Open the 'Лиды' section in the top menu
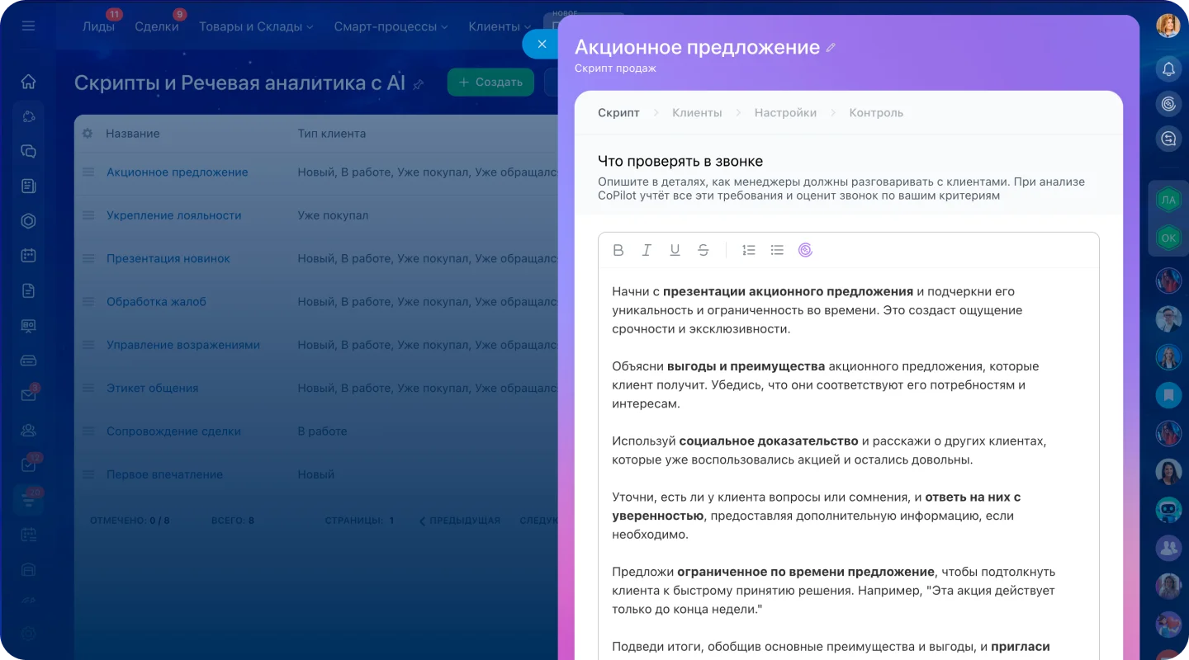Viewport: 1189px width, 660px height. pyautogui.click(x=98, y=26)
